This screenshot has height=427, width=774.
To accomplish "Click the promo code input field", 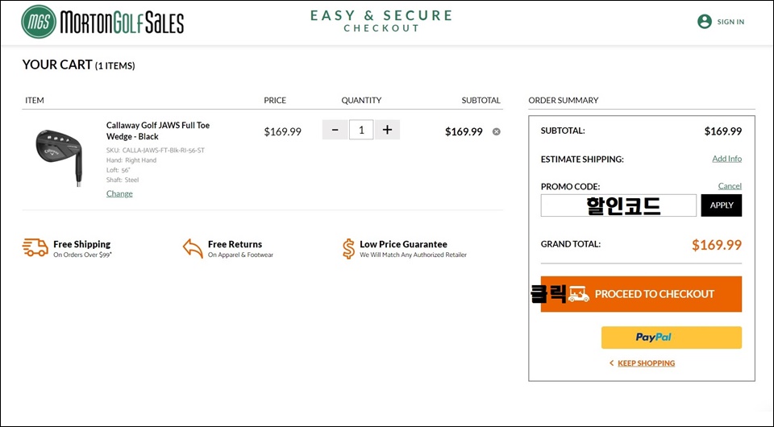I will (618, 205).
